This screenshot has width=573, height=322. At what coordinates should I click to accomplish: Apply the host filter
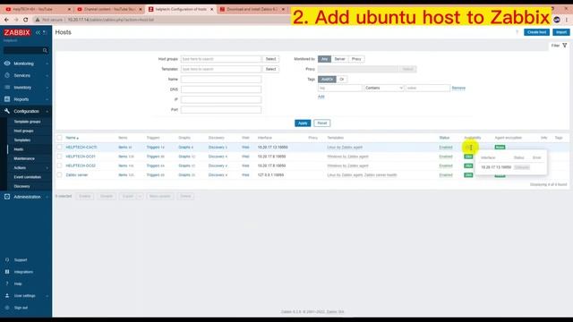[x=303, y=123]
